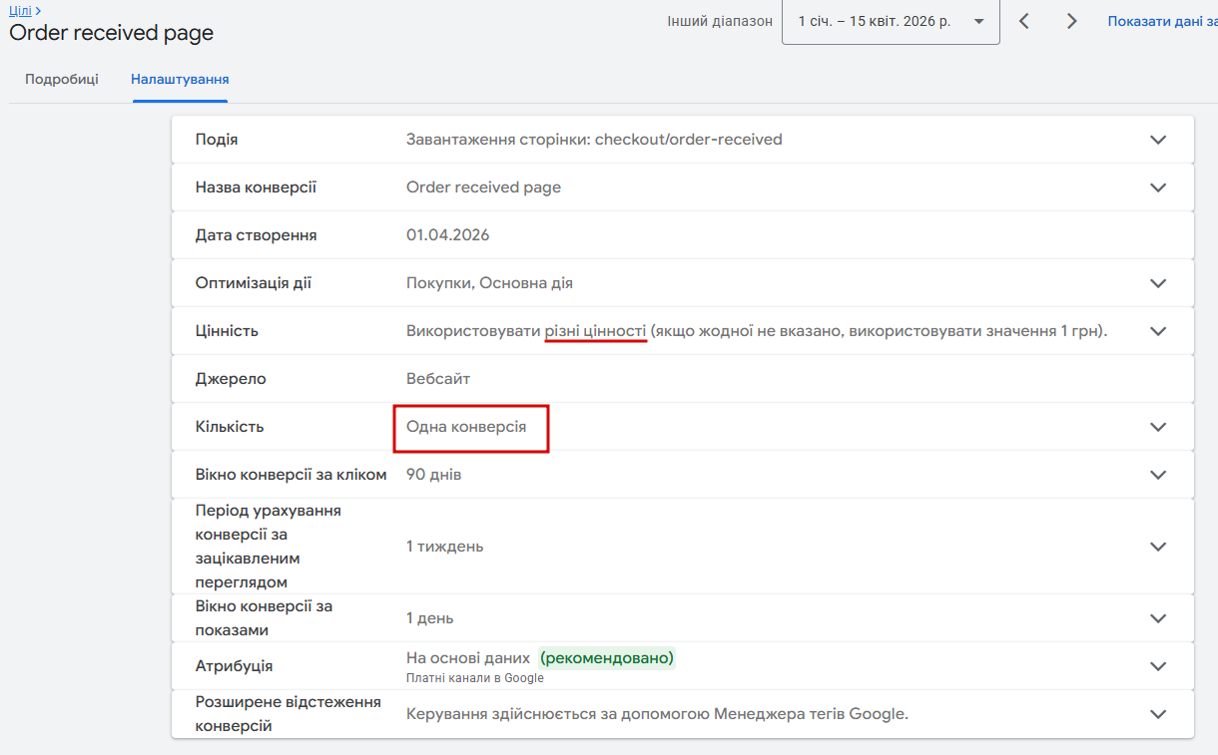Expand the Назва конверсії row
1218x755 pixels.
(1158, 188)
